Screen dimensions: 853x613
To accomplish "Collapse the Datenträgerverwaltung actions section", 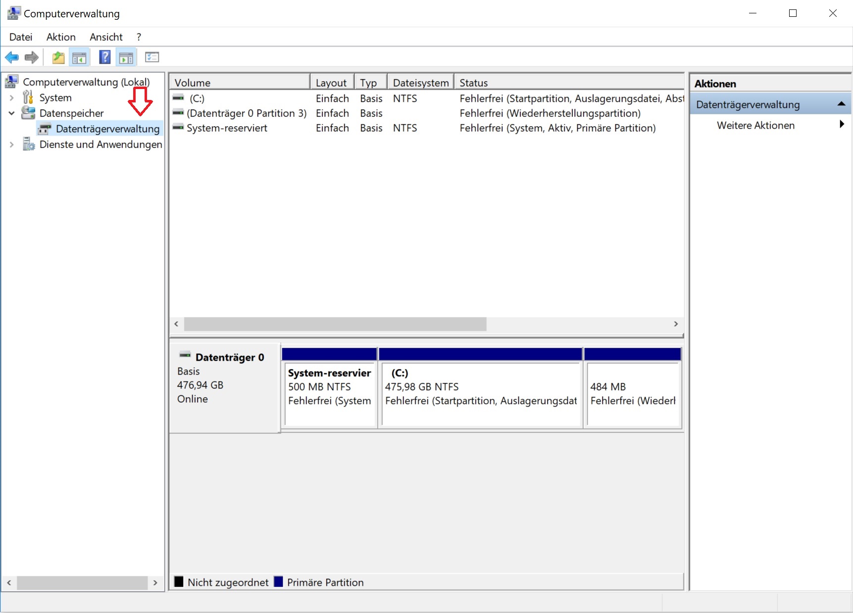I will [841, 104].
